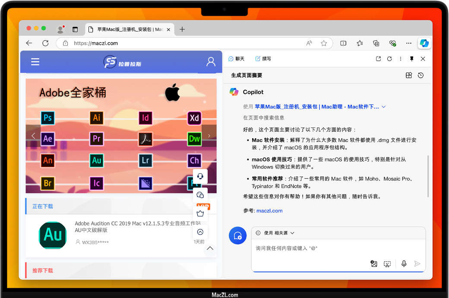Toggle the vertical tabs button
The height and width of the screenshot is (298, 449).
click(75, 29)
